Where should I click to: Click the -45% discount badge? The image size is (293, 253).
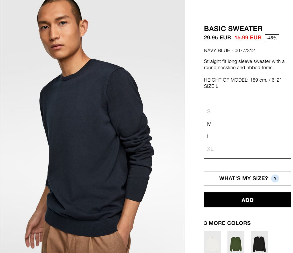[272, 38]
